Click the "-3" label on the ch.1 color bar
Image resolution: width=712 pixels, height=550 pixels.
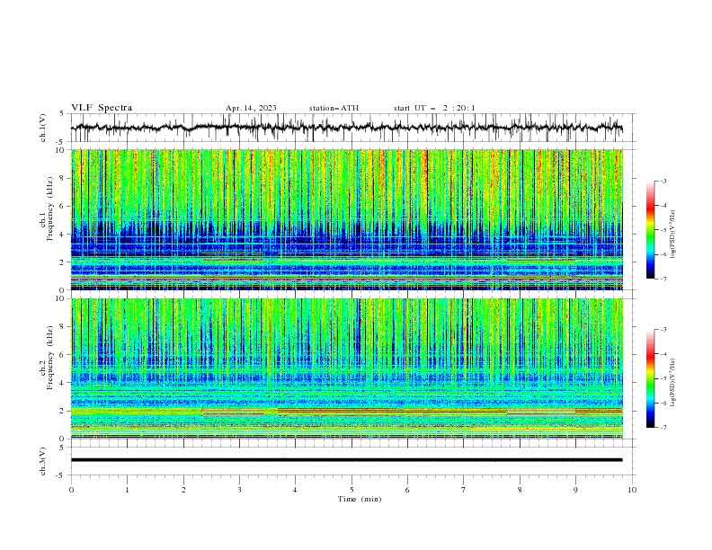[663, 181]
